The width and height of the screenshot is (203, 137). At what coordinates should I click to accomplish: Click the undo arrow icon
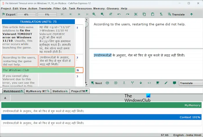(119, 14)
